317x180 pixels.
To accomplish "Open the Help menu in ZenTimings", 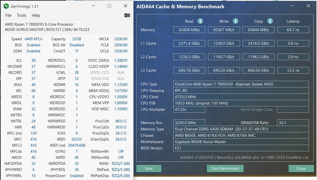I will pos(36,15).
